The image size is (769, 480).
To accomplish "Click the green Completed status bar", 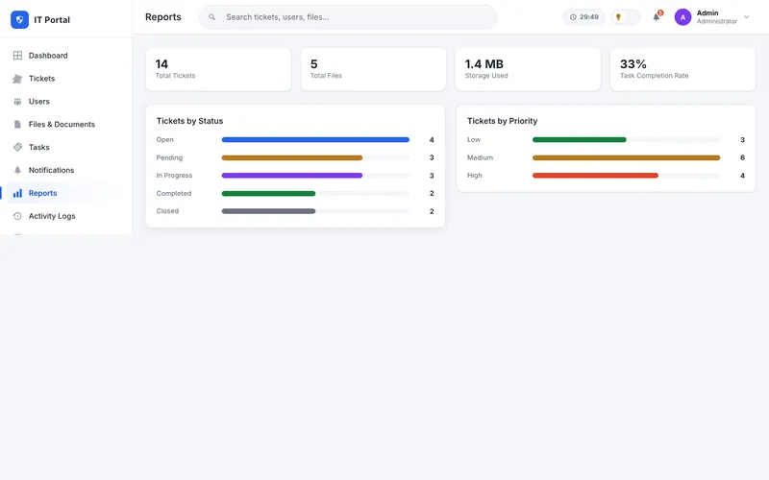I will [x=268, y=194].
